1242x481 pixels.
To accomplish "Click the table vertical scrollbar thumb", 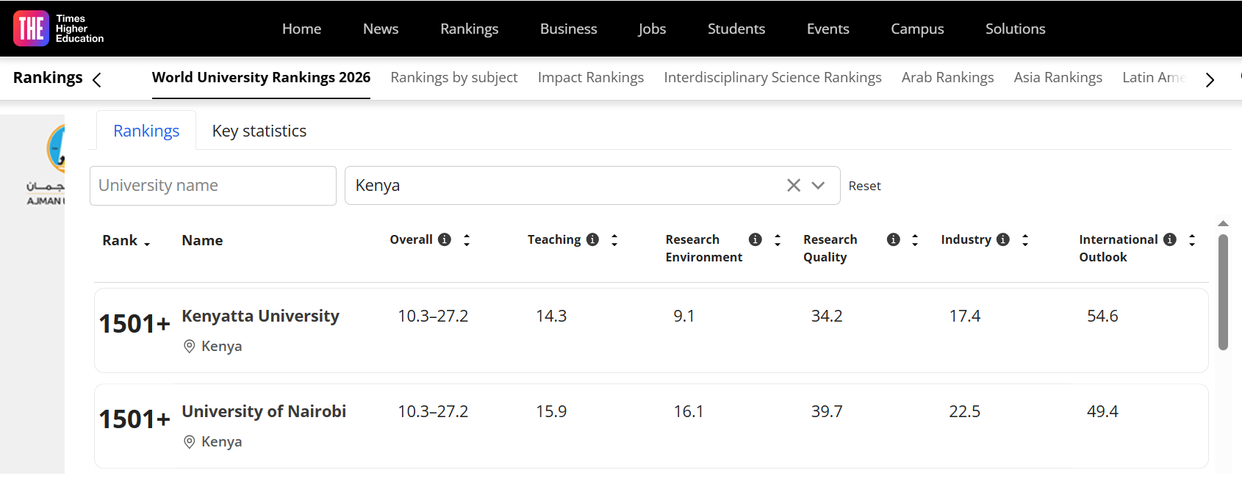I will pyautogui.click(x=1223, y=292).
